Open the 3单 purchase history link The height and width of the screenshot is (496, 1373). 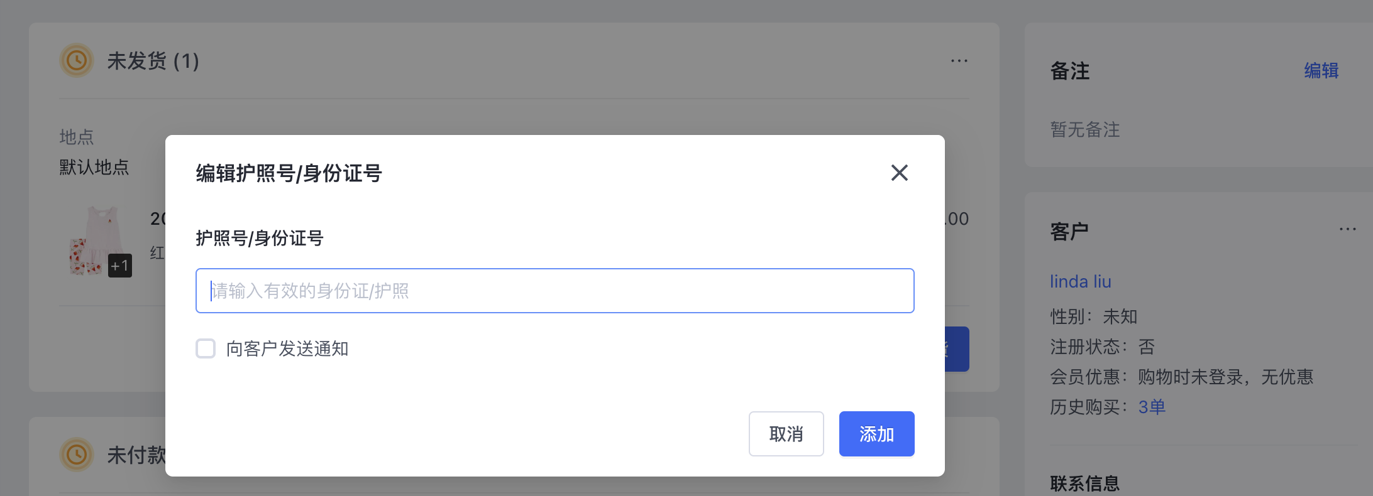(x=1152, y=407)
